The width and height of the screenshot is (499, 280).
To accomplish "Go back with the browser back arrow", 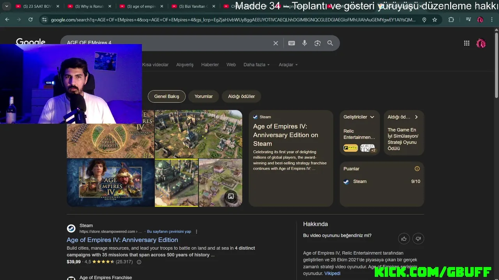I will 7,19.
